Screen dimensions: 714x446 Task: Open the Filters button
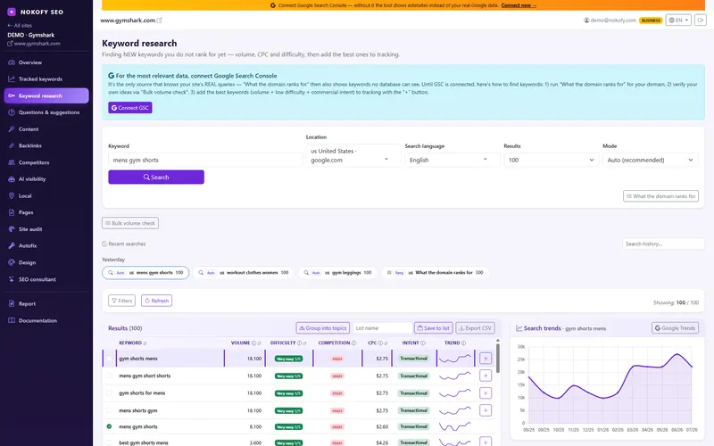click(121, 301)
